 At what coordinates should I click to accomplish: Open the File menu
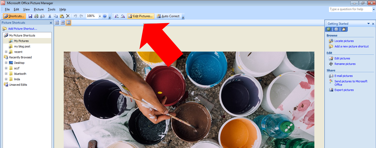(x=7, y=9)
